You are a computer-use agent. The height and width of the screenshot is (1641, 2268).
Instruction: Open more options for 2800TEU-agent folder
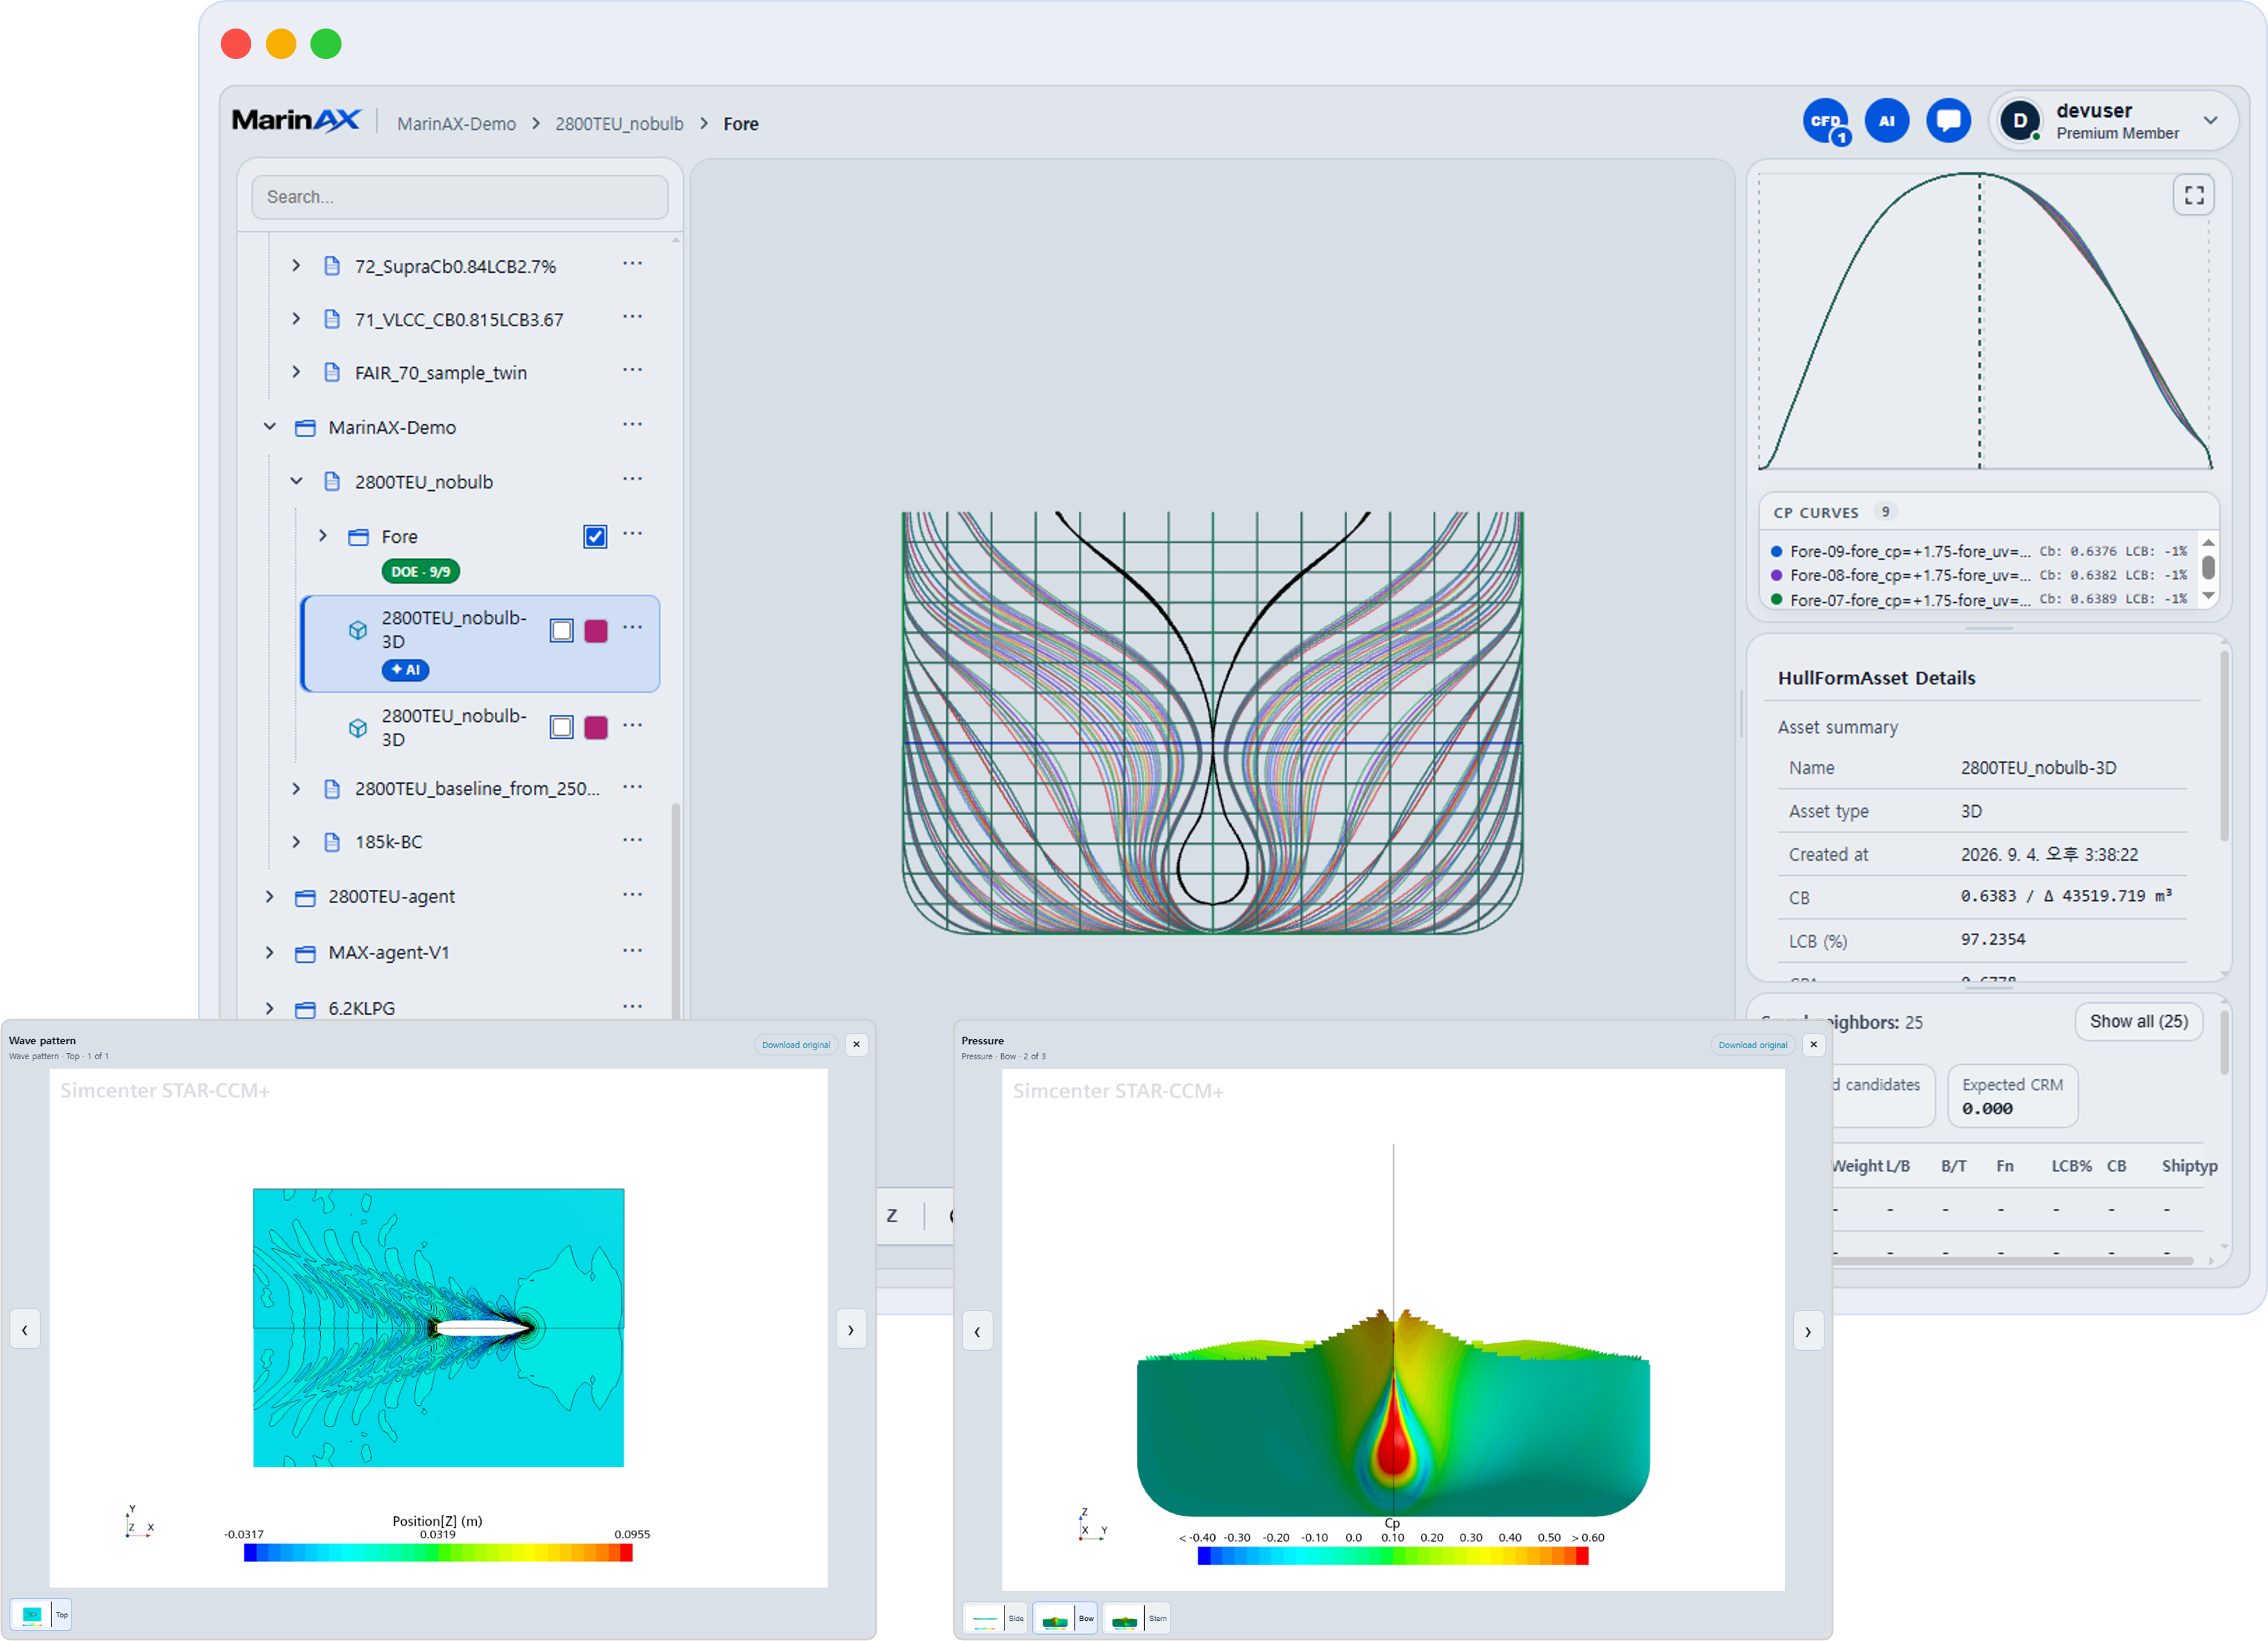click(632, 895)
